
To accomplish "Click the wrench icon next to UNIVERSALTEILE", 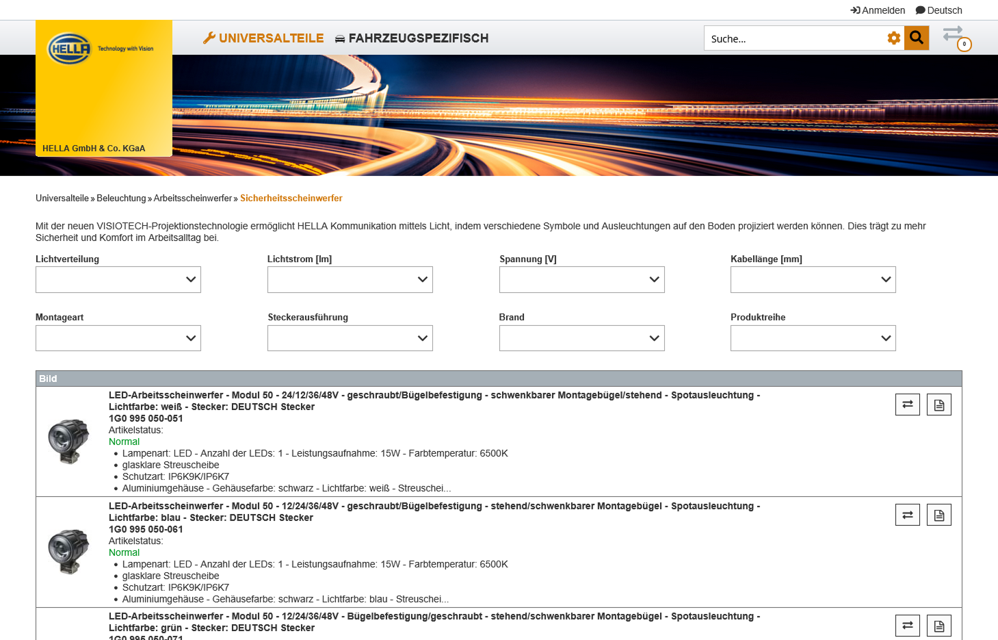I will point(209,38).
